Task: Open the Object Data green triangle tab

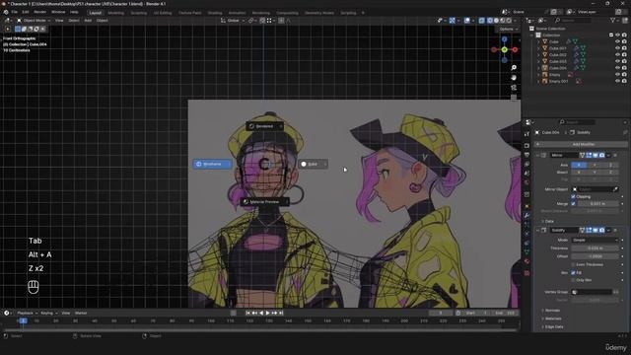Action: click(526, 252)
